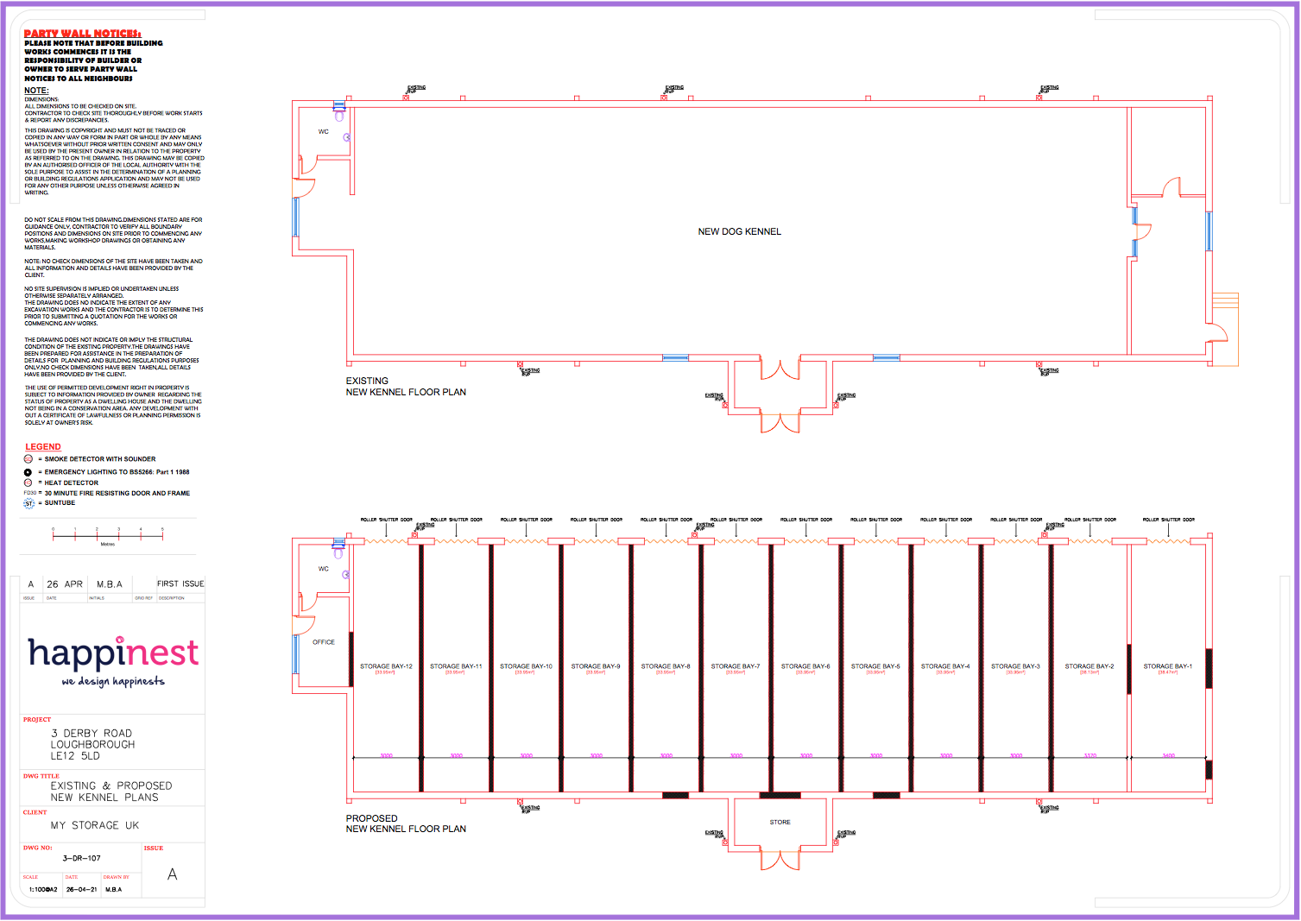Click the smoke detector symbol in legend

click(28, 459)
